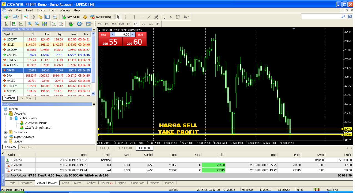Toggle AutoTrading on the toolbar
The height and width of the screenshot is (193, 355).
pyautogui.click(x=101, y=17)
